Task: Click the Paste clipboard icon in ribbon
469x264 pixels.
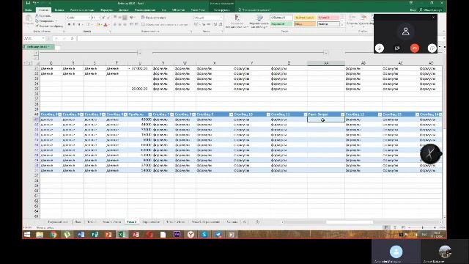Action: (29, 20)
